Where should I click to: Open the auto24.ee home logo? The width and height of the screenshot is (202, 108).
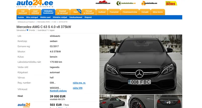35,4
